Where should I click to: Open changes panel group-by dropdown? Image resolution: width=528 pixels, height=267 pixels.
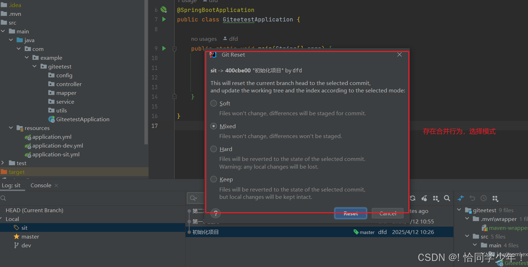[495, 198]
